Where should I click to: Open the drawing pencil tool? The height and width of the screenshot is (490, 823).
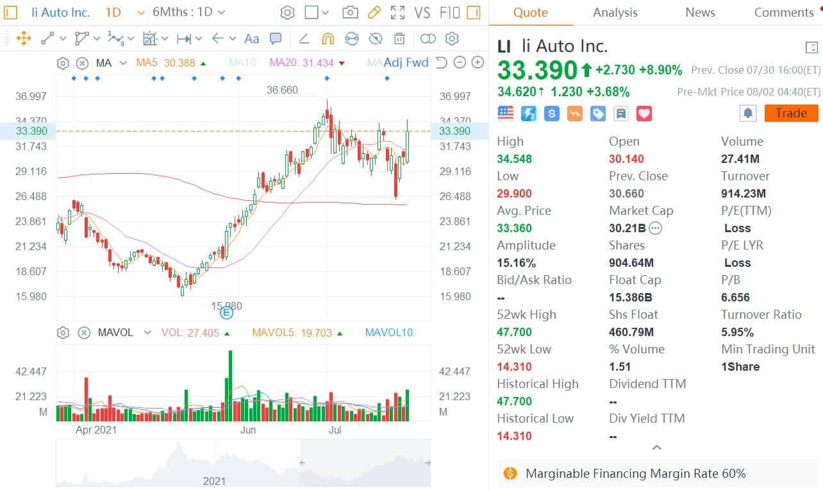[374, 12]
